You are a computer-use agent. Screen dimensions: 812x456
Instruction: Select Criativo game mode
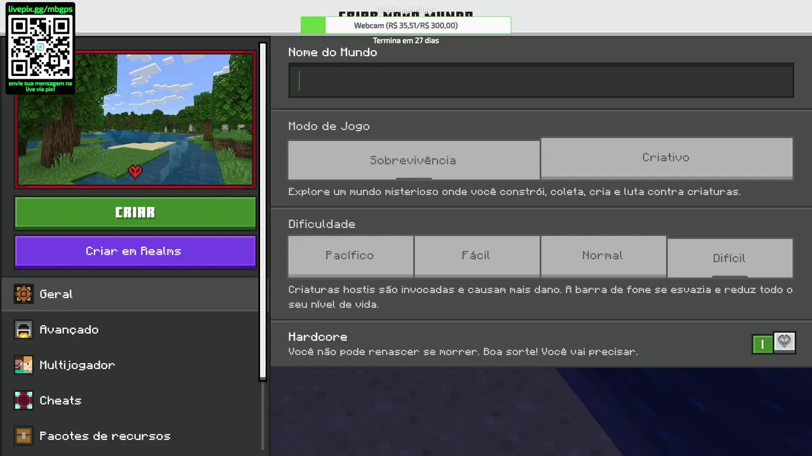pyautogui.click(x=666, y=158)
